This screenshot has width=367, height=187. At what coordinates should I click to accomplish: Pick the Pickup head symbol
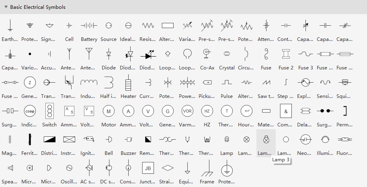point(207,82)
